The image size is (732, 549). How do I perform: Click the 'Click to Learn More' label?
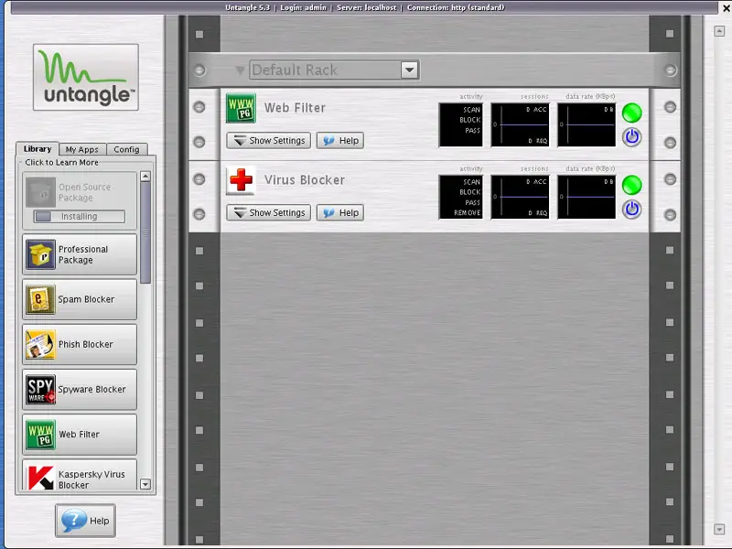pyautogui.click(x=61, y=163)
